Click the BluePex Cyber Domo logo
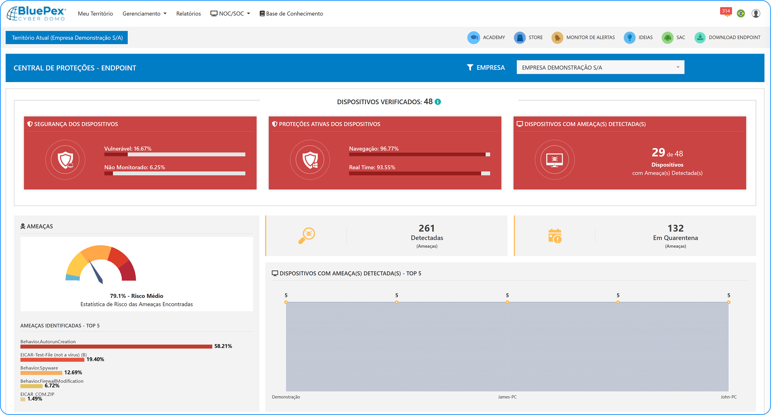This screenshot has height=415, width=771. pos(36,13)
